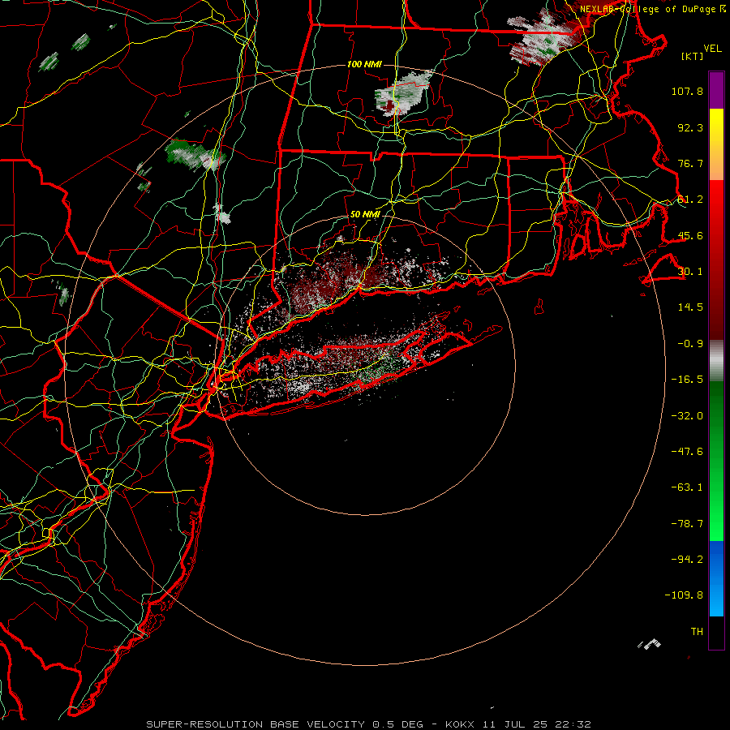Click the TH legend label
730x730 pixels.
(x=697, y=632)
